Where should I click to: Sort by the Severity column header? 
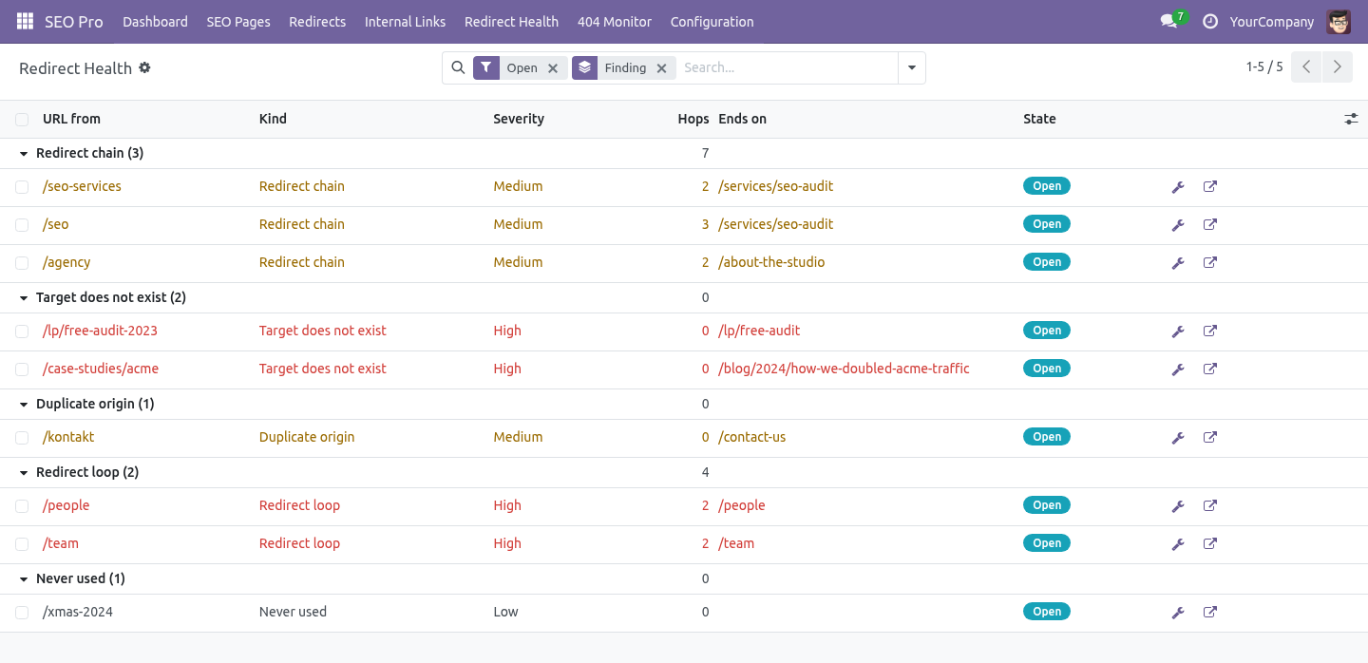pyautogui.click(x=519, y=119)
